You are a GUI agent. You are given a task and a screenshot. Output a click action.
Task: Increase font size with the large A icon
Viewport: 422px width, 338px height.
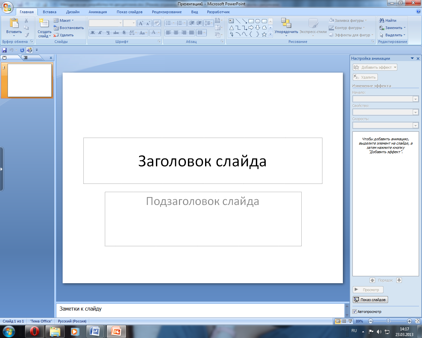tap(141, 23)
